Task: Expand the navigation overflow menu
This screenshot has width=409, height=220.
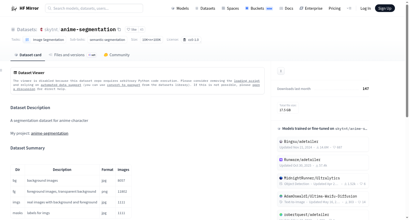Action: pyautogui.click(x=349, y=8)
